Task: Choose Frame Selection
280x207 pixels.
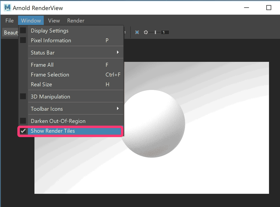Action: click(x=71, y=75)
